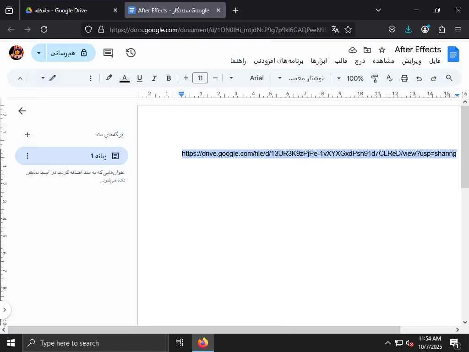Toggle underline formatting

click(x=139, y=78)
